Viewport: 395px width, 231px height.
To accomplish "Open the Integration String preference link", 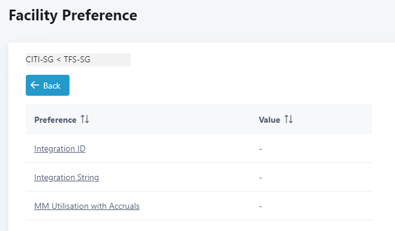I will pyautogui.click(x=67, y=177).
